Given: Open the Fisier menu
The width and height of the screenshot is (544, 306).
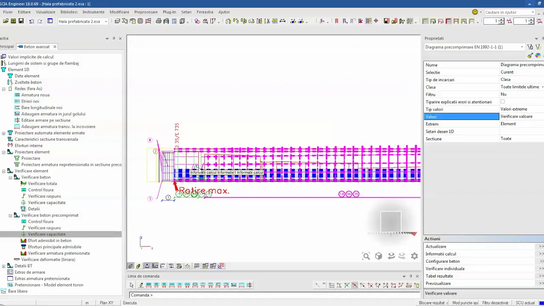Looking at the screenshot, I should tap(8, 12).
